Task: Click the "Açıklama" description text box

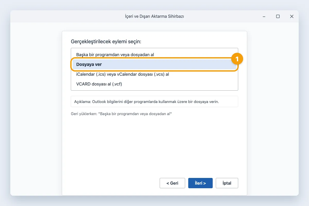Action: (x=154, y=101)
